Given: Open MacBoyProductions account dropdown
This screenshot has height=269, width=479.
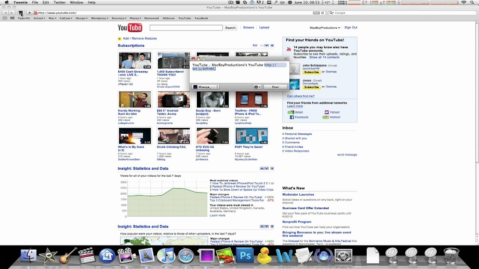Looking at the screenshot, I should pos(325,28).
